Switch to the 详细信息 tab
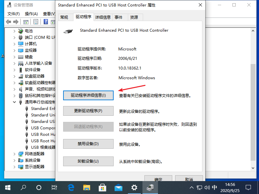Viewport: 259px width, 194px height. click(103, 17)
